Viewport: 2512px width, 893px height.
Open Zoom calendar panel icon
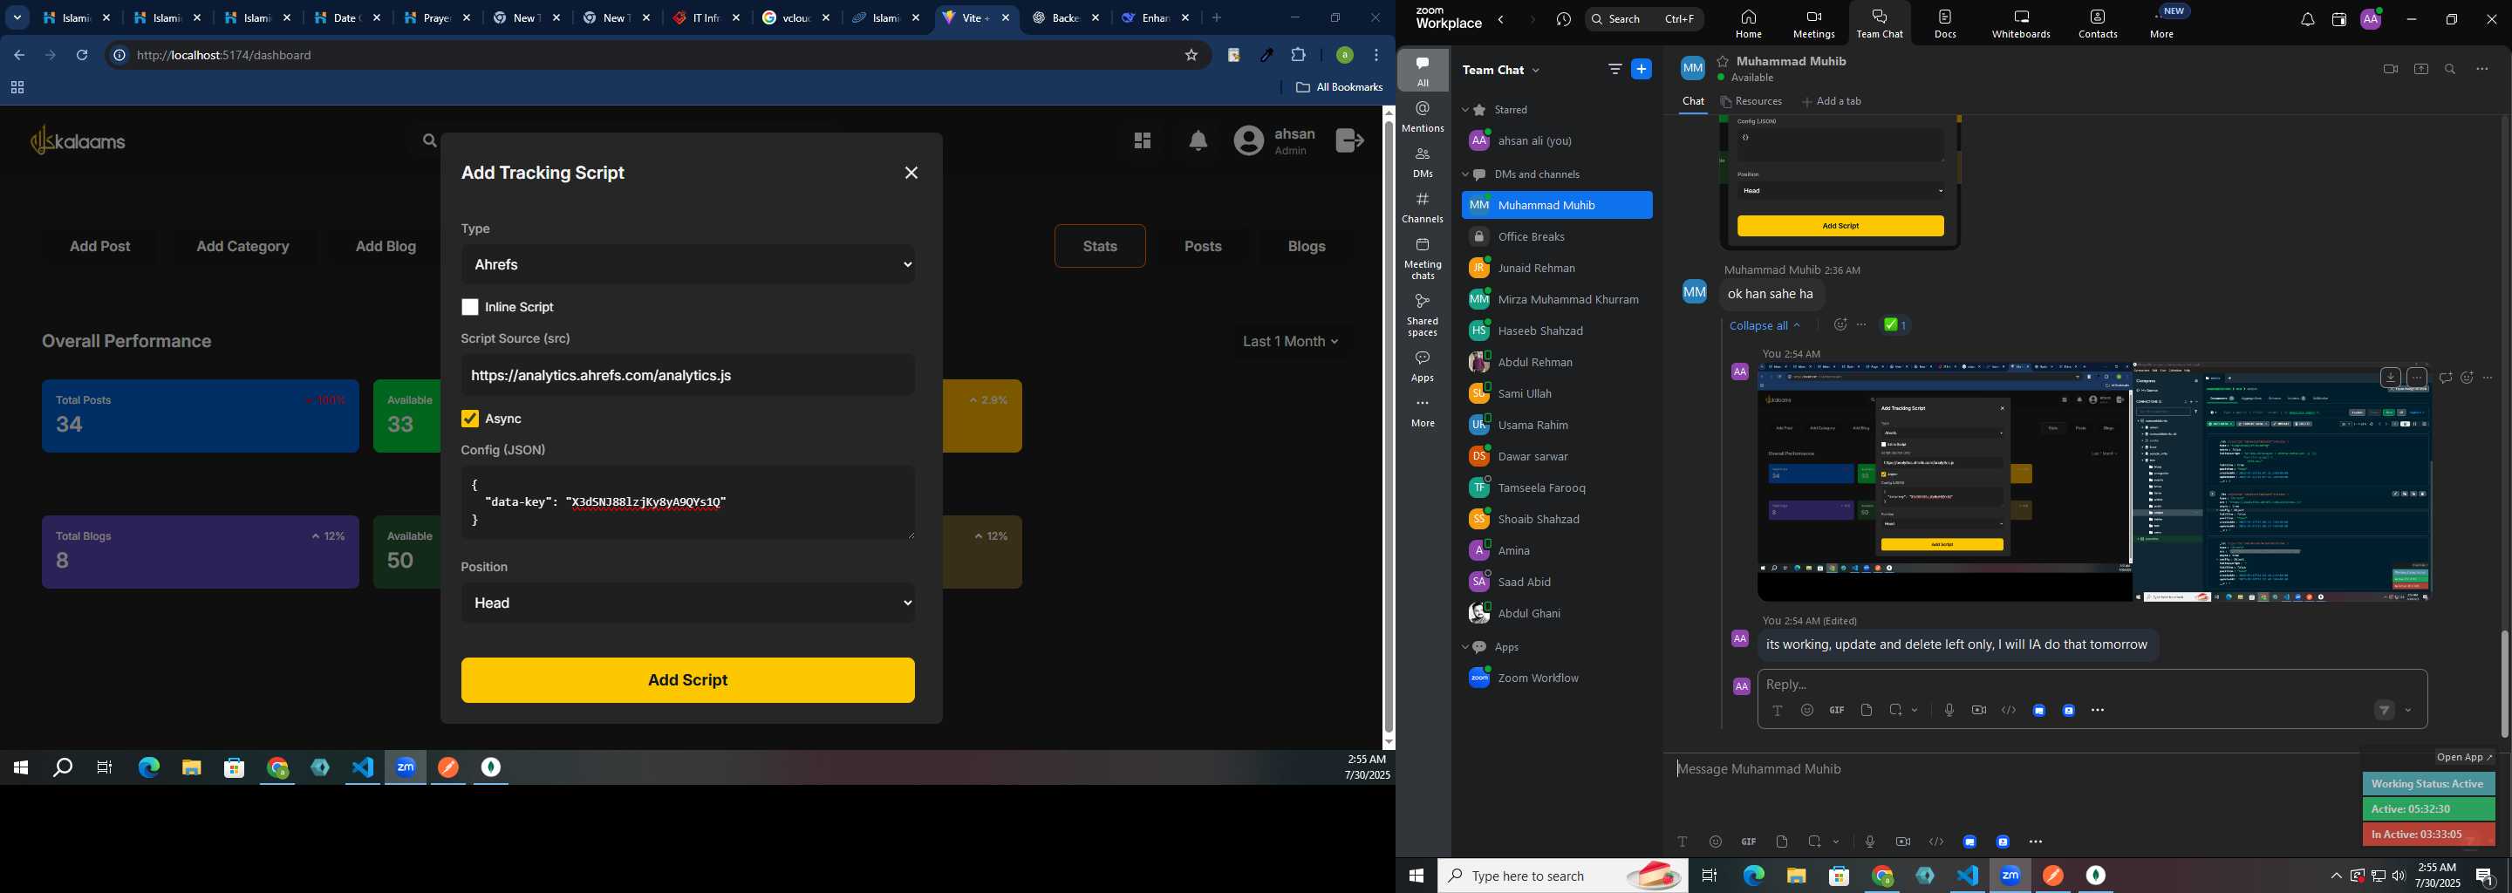pos(2338,19)
